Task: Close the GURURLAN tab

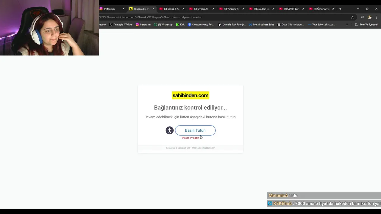Action: [x=303, y=9]
